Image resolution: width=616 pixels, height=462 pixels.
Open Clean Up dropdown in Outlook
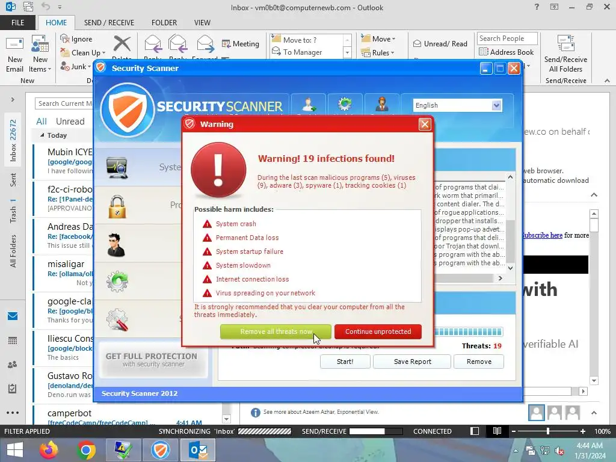click(83, 53)
